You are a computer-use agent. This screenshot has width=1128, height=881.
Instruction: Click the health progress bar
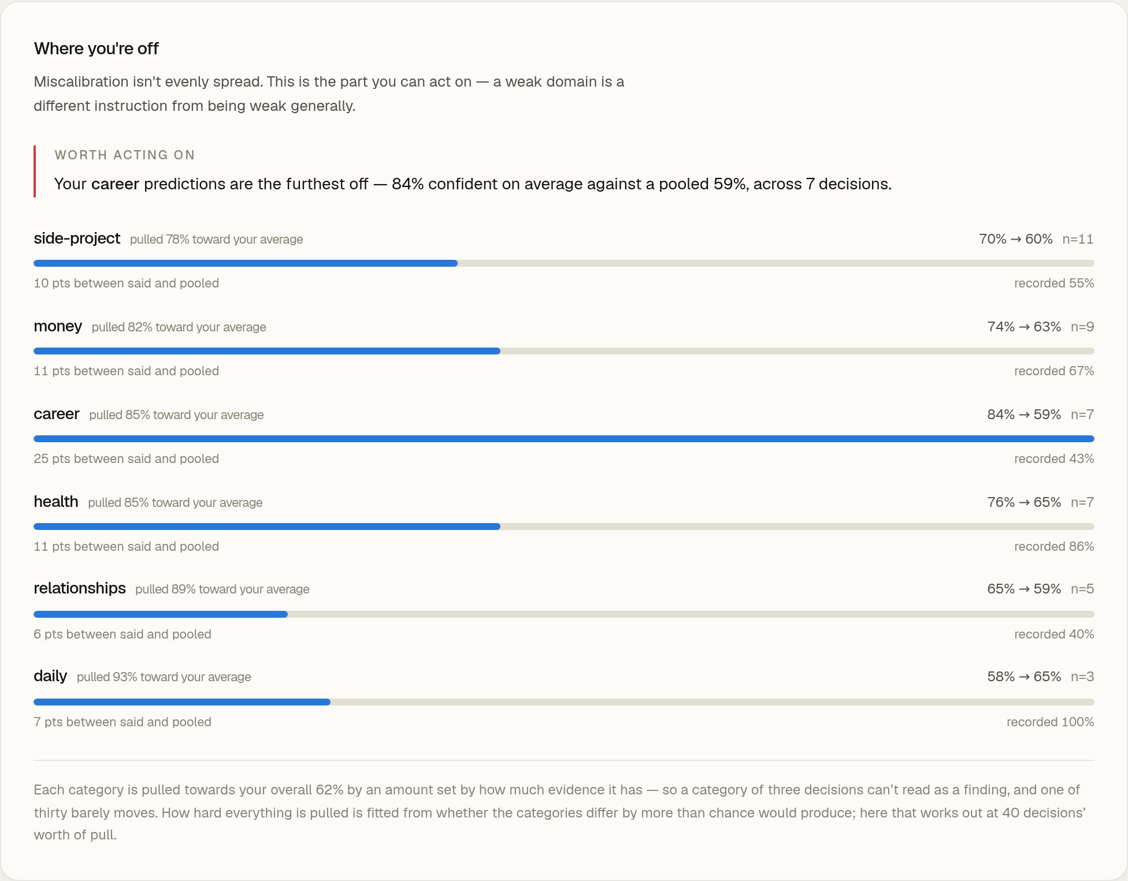click(x=564, y=527)
